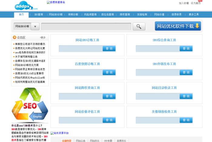Focus the main search input field
This screenshot has width=212, height=142.
[86, 26]
